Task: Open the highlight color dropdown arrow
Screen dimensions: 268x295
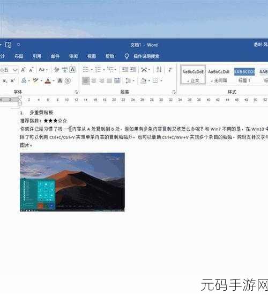Action: coord(41,81)
